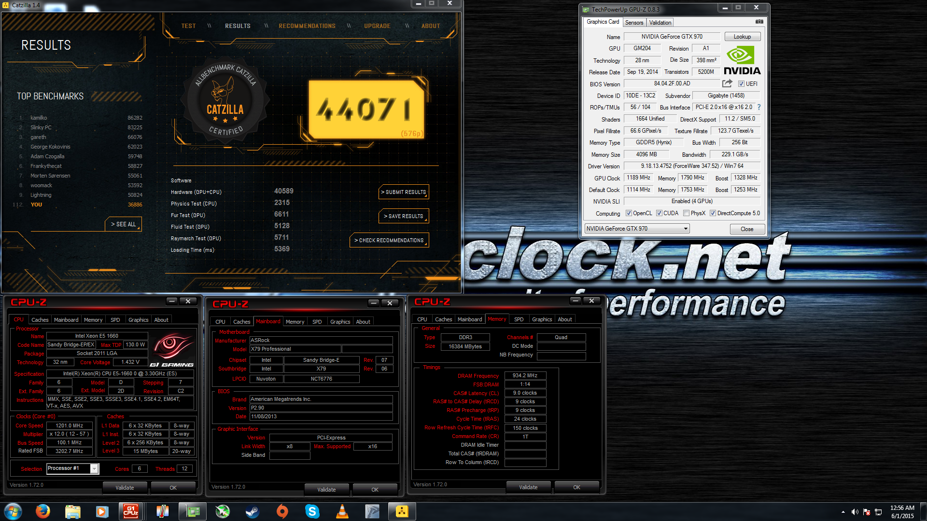Click the Bus Interface question mark icon
927x521 pixels.
[x=759, y=107]
